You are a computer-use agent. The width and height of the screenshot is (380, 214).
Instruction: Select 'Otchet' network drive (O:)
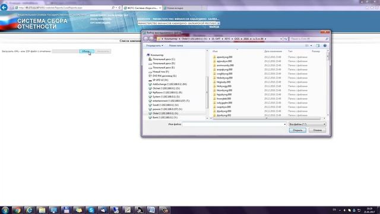[x=166, y=89]
